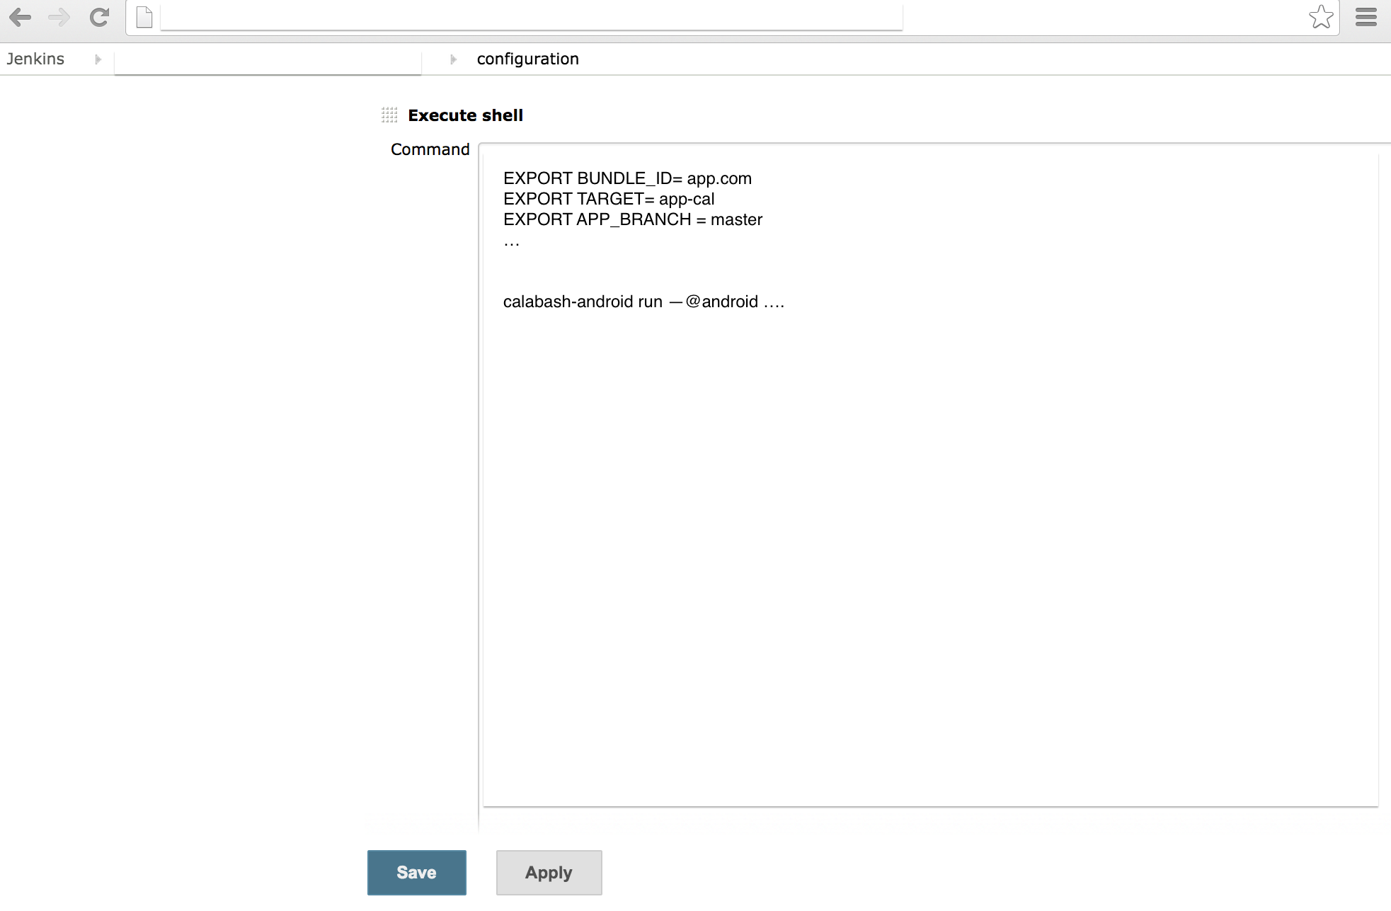The width and height of the screenshot is (1391, 911).
Task: Reload the current page
Action: pos(99,17)
